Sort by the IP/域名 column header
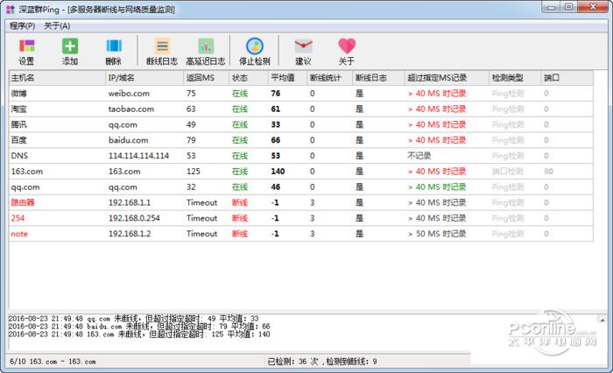This screenshot has width=613, height=373. (x=144, y=78)
